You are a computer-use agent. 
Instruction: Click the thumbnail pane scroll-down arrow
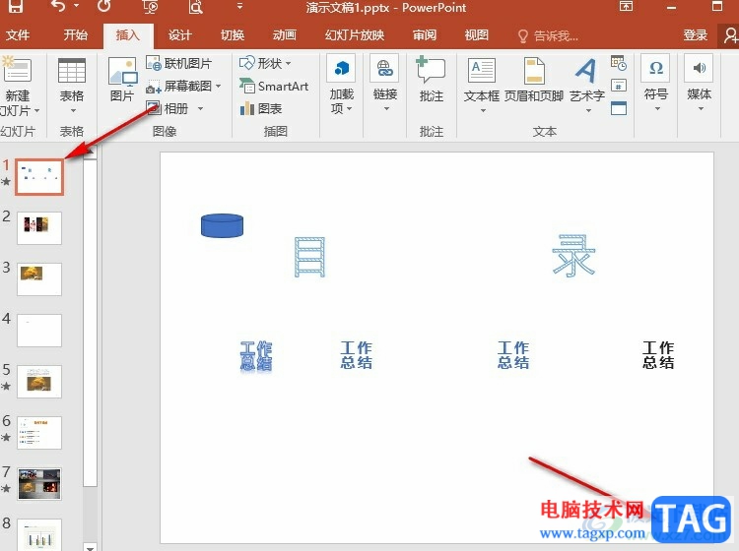tap(90, 547)
